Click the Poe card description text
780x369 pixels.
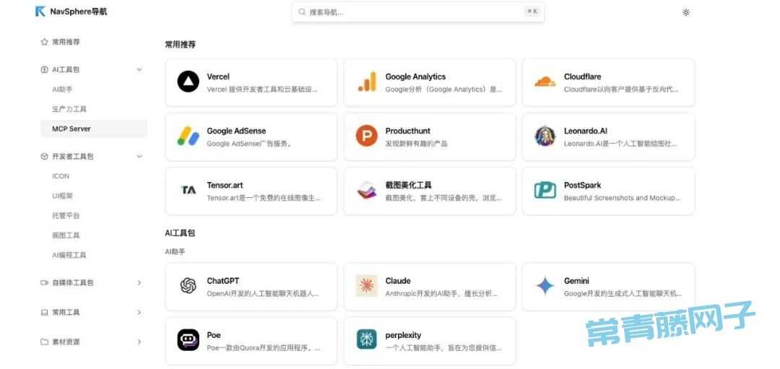click(264, 348)
